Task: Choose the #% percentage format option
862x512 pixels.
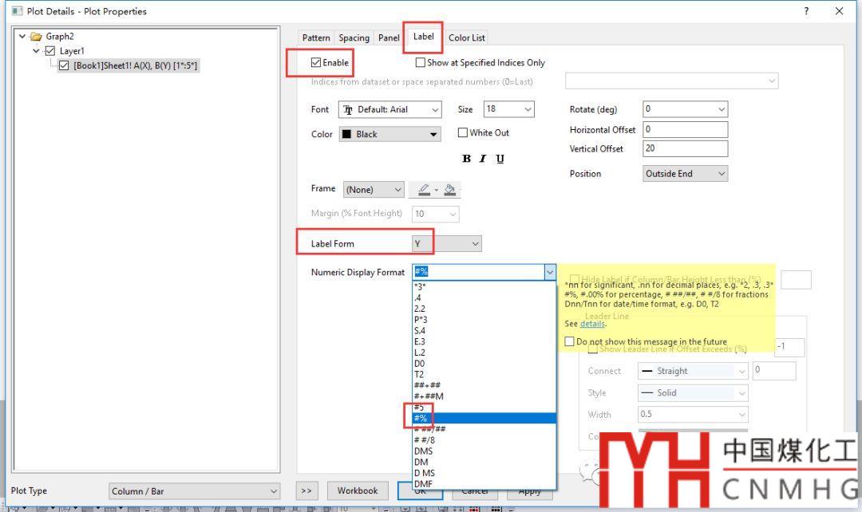Action: 484,418
